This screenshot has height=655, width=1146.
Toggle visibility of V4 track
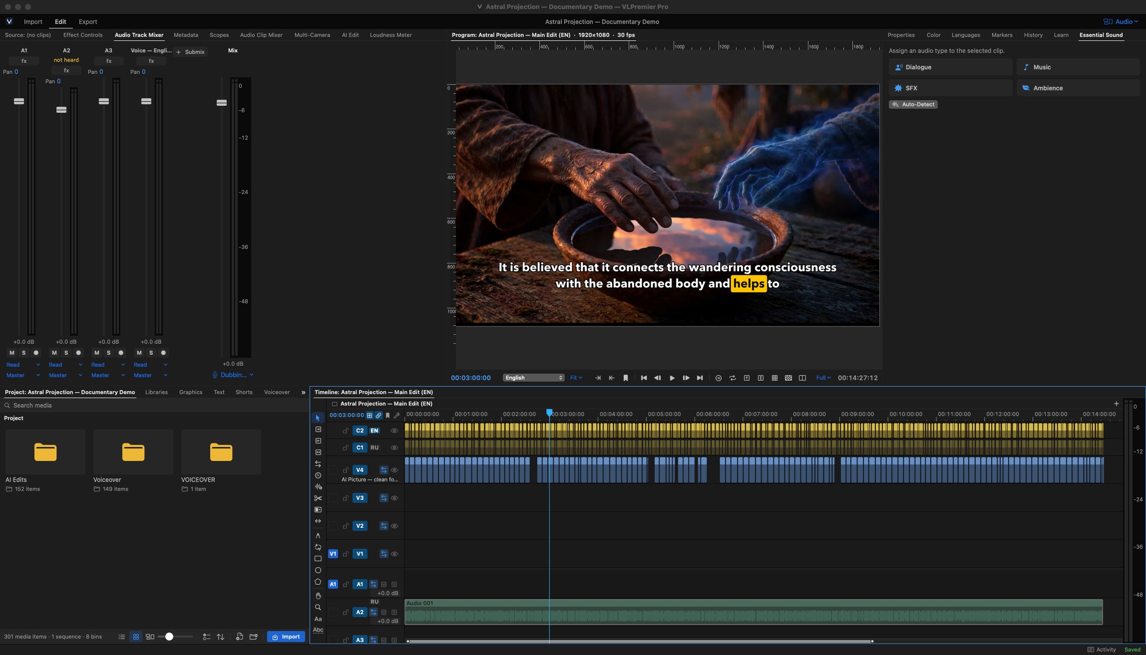click(x=394, y=470)
